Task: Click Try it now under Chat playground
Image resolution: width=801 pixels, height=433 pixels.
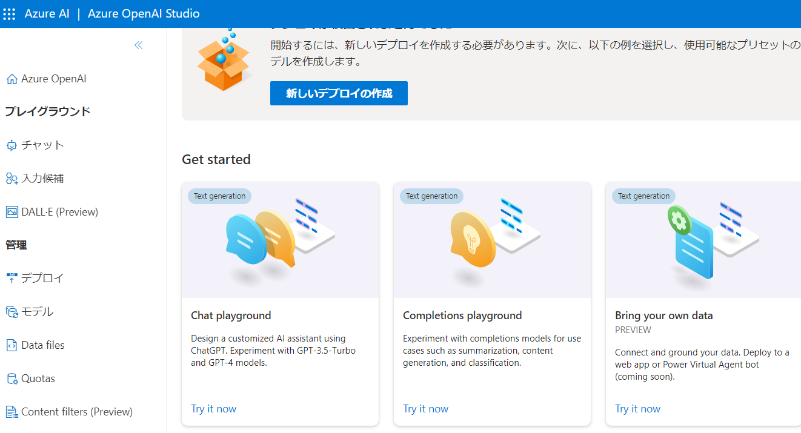Action: (x=213, y=409)
